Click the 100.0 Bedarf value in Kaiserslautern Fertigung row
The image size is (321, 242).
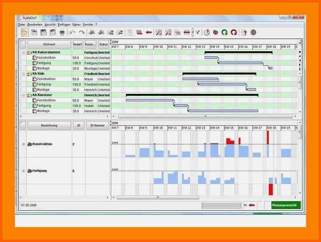tap(77, 63)
